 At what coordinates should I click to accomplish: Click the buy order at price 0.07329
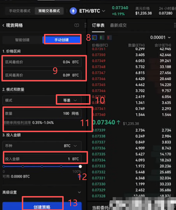(x=132, y=190)
